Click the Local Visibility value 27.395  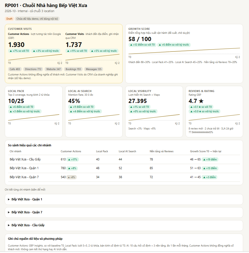click(x=138, y=101)
